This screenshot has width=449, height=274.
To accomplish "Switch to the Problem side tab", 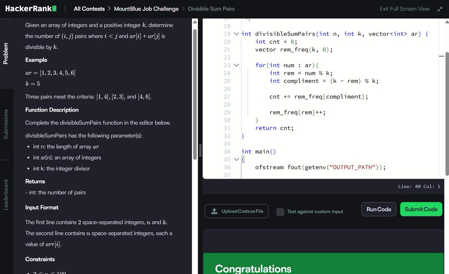I will click(x=6, y=53).
